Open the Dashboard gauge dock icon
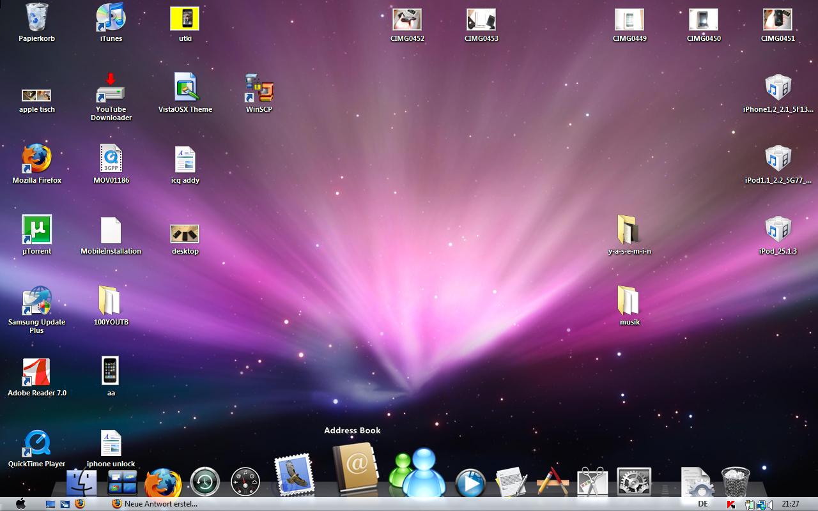The image size is (818, 511). (x=245, y=483)
